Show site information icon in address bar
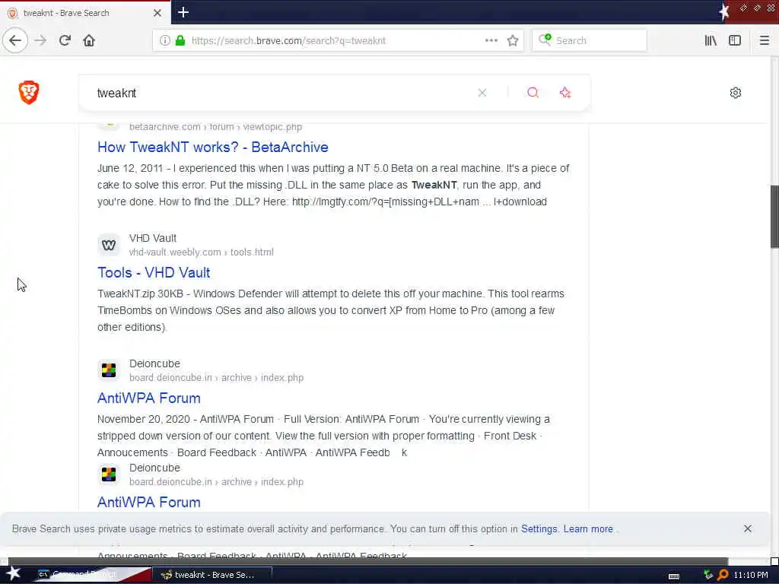779x584 pixels. [x=164, y=40]
